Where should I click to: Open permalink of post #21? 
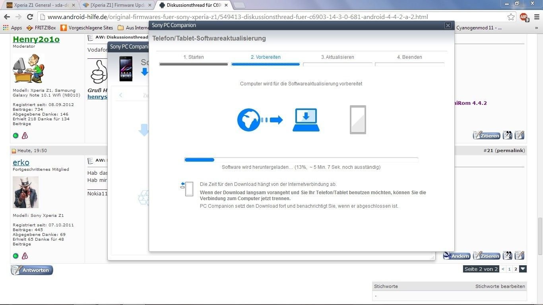coord(510,151)
